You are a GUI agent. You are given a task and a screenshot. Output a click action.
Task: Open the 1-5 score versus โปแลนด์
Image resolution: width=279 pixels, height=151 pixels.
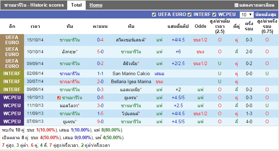coord(100,113)
